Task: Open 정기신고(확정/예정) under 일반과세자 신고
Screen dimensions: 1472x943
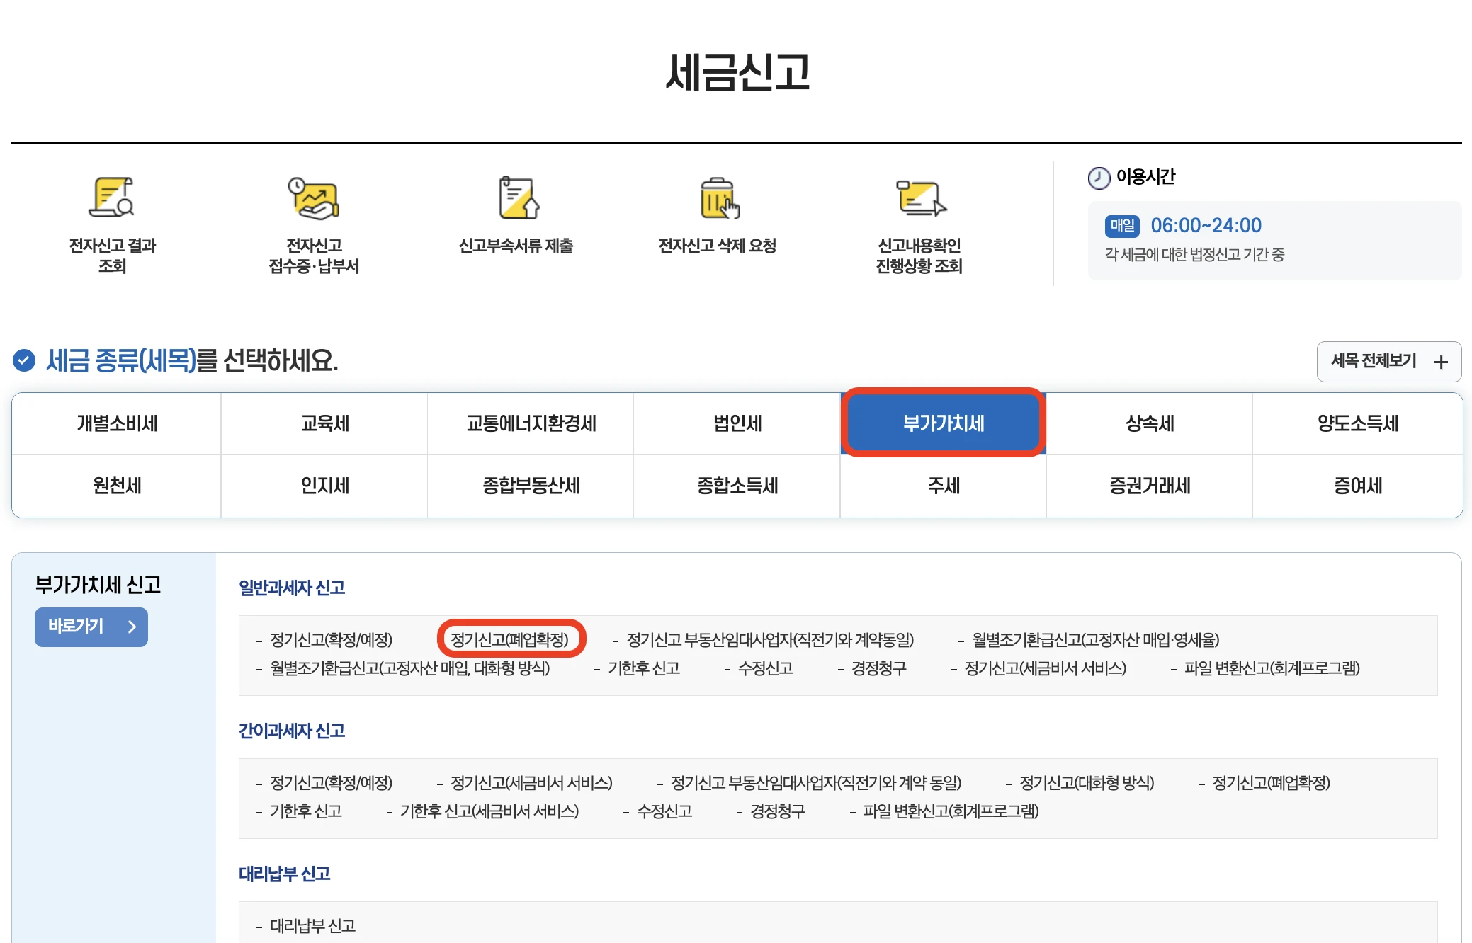Action: (x=331, y=639)
